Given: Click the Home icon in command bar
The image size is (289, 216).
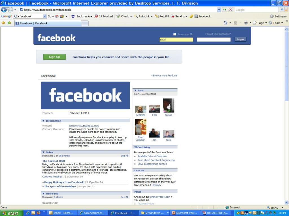Looking at the screenshot, I should coord(225,23).
